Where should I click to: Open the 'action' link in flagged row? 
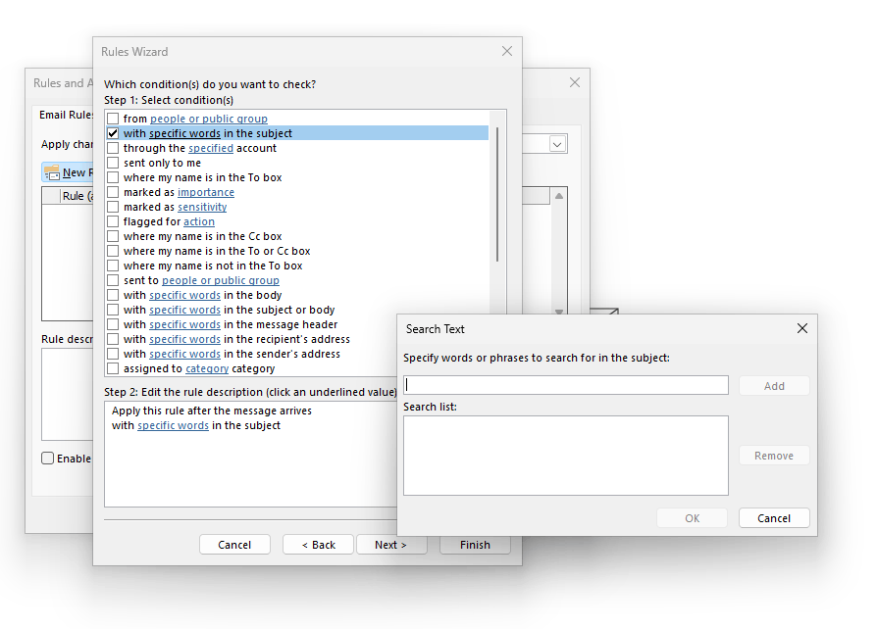tap(198, 221)
